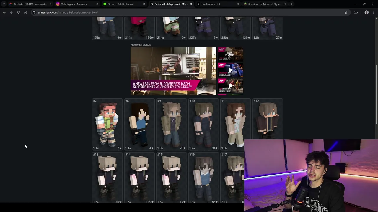Screen dimensions: 378x212
Task: Open the tab search dropdown arrow
Action: 4,4
